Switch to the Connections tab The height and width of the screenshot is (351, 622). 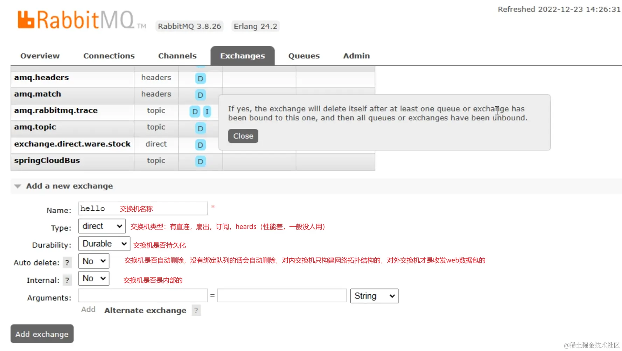coord(109,56)
